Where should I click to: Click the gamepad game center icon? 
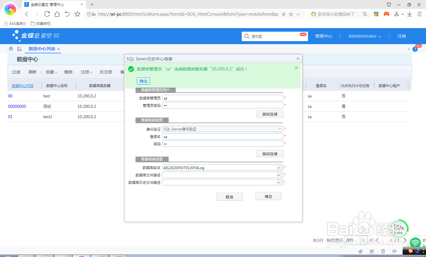tap(386, 14)
